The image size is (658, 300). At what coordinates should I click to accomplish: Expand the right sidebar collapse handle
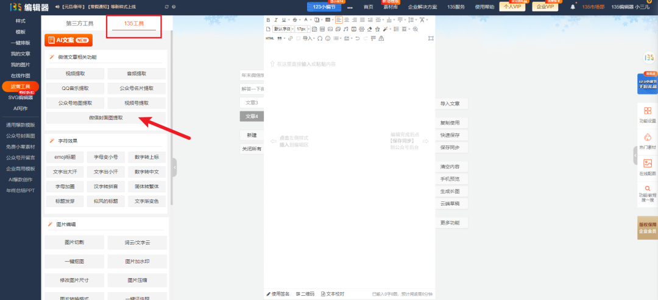(635, 155)
